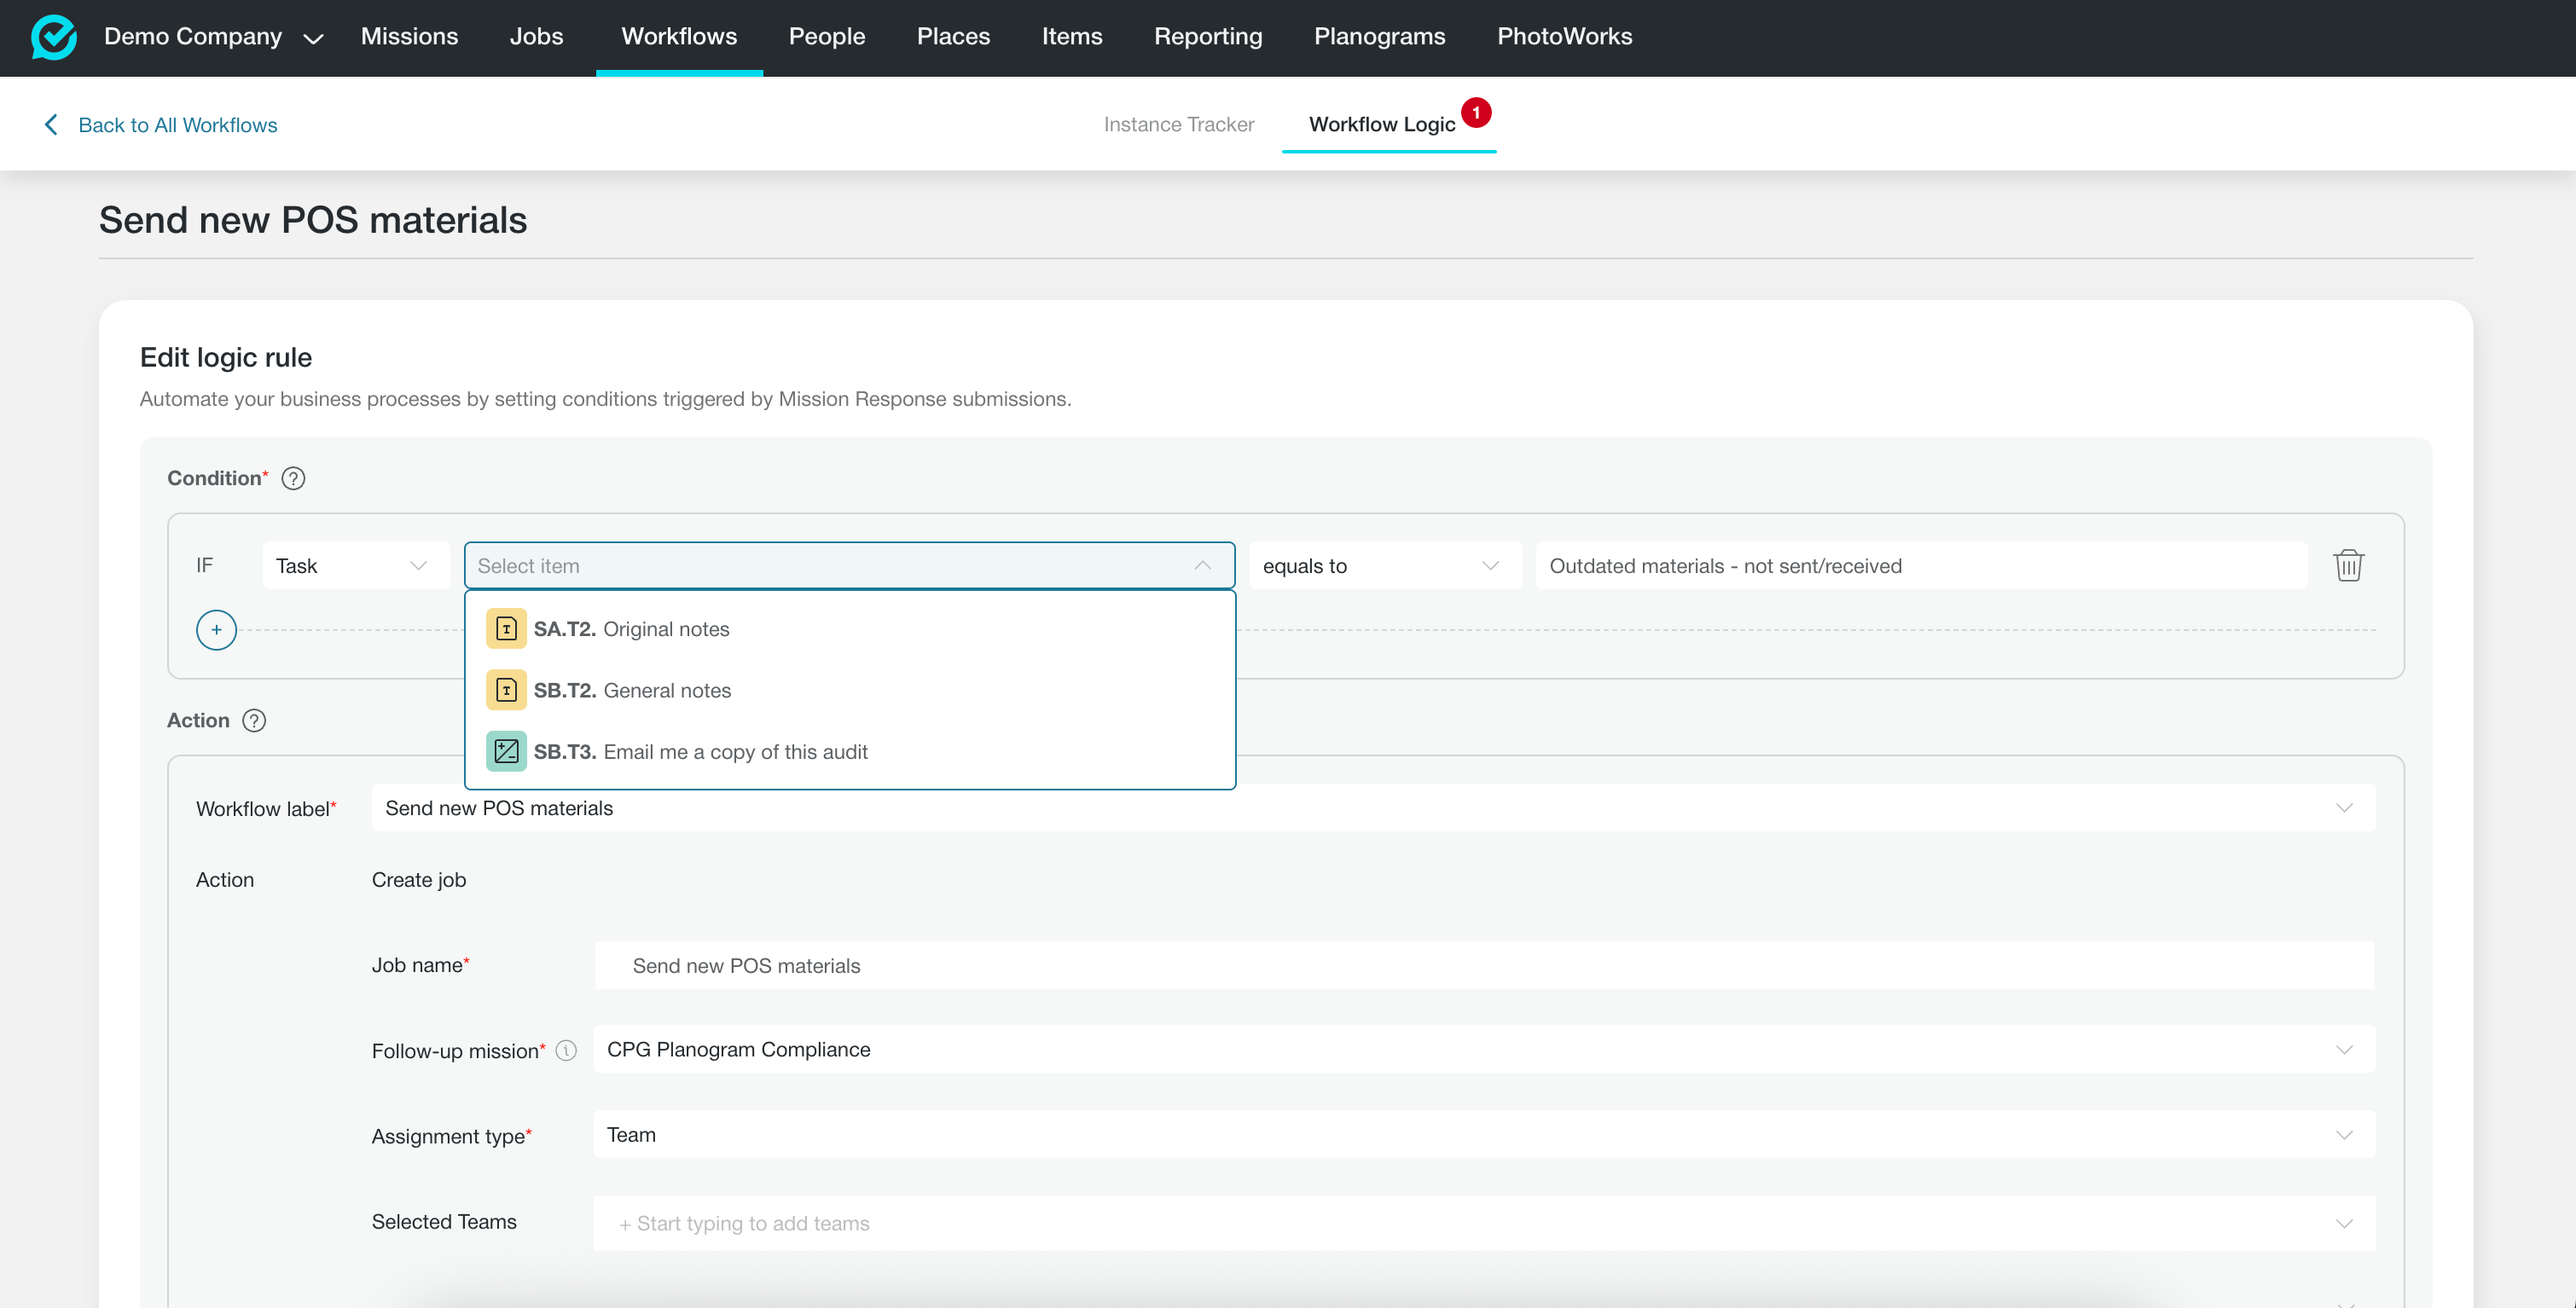2576x1308 pixels.
Task: Click the Job name input field
Action: click(x=1484, y=965)
